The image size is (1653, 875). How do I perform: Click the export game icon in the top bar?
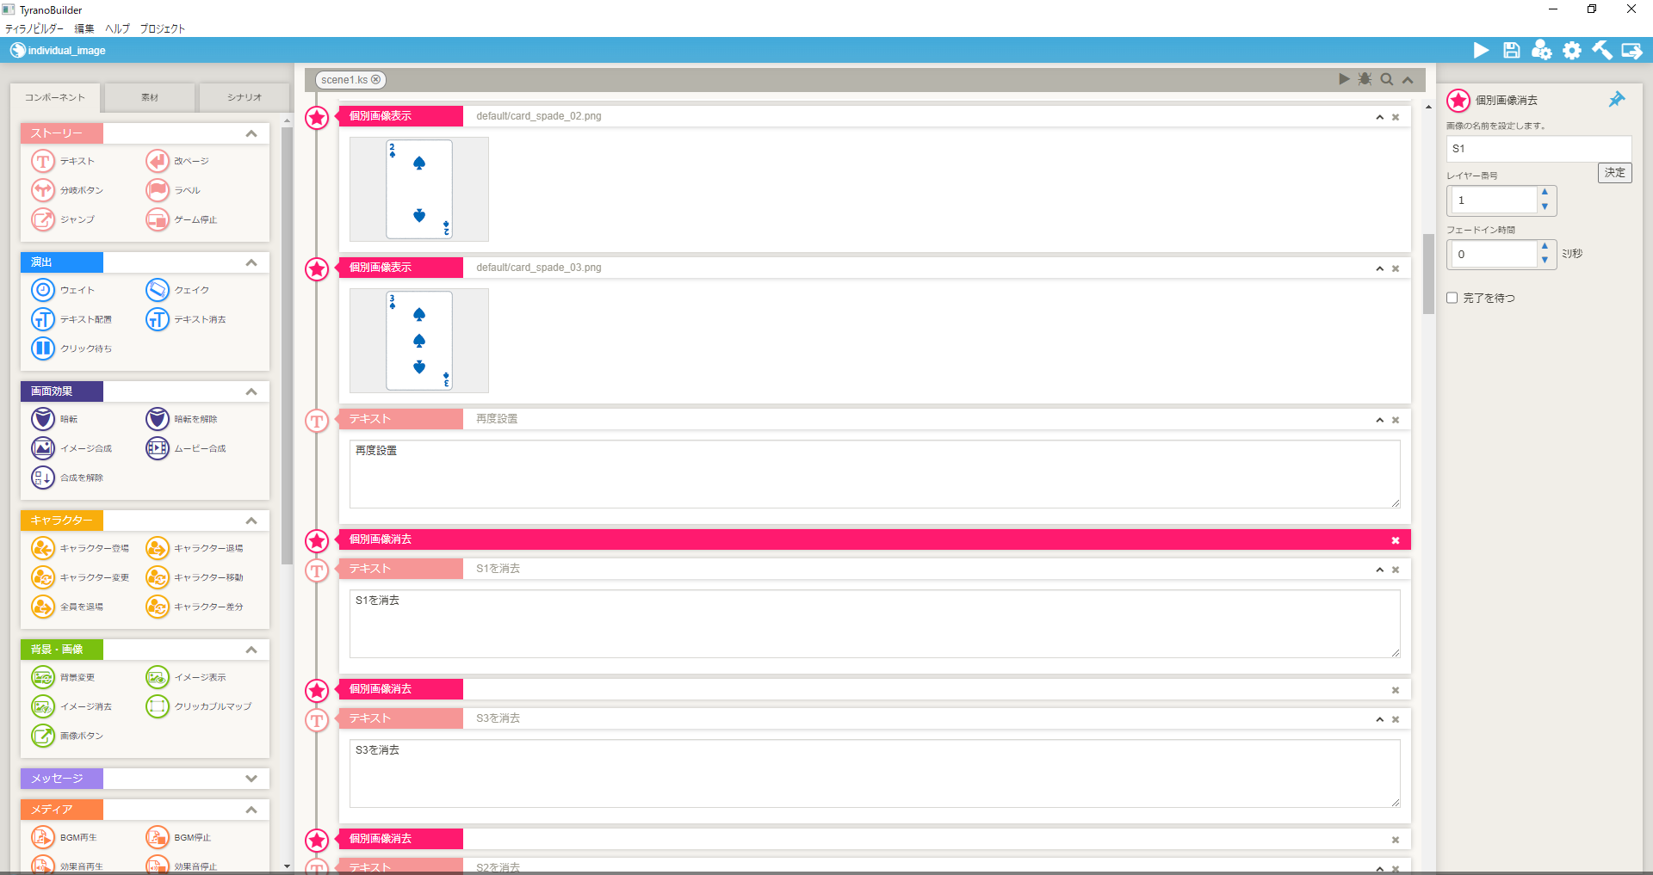coord(1631,50)
